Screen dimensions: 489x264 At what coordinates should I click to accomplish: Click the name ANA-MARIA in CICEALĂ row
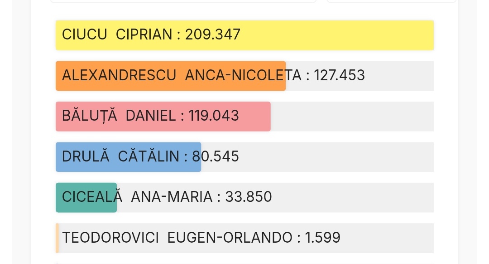[172, 197]
